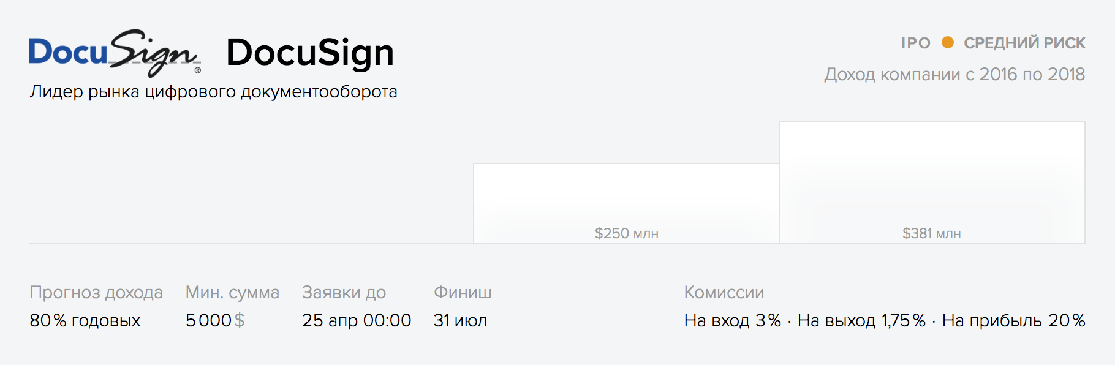Click the Доход компании с 2016 по 2018 caption
1115x365 pixels.
coord(954,74)
